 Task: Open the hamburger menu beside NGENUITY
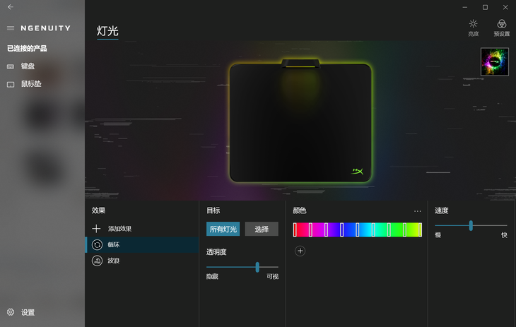coord(11,28)
